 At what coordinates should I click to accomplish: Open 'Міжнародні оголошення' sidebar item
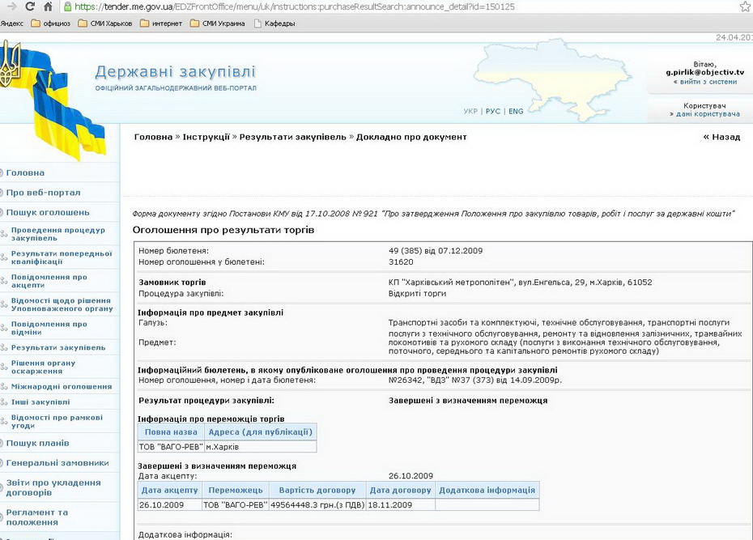pyautogui.click(x=62, y=387)
